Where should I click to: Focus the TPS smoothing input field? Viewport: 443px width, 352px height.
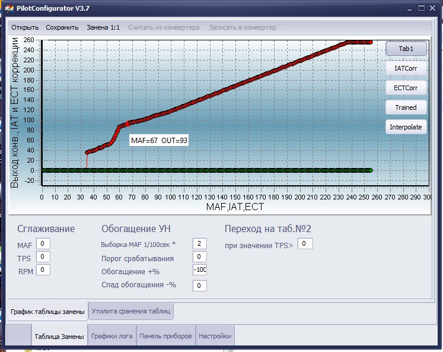[43, 256]
